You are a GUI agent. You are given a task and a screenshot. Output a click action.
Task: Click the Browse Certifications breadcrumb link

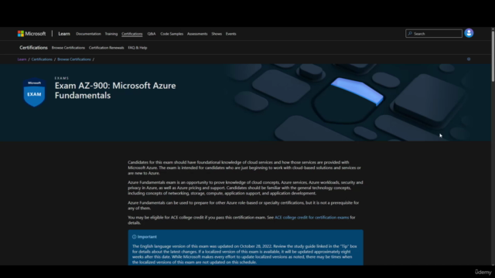pyautogui.click(x=74, y=59)
